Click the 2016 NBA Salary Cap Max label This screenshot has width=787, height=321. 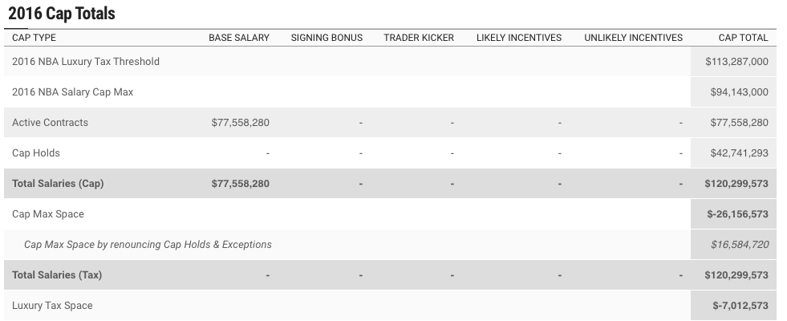coord(72,92)
